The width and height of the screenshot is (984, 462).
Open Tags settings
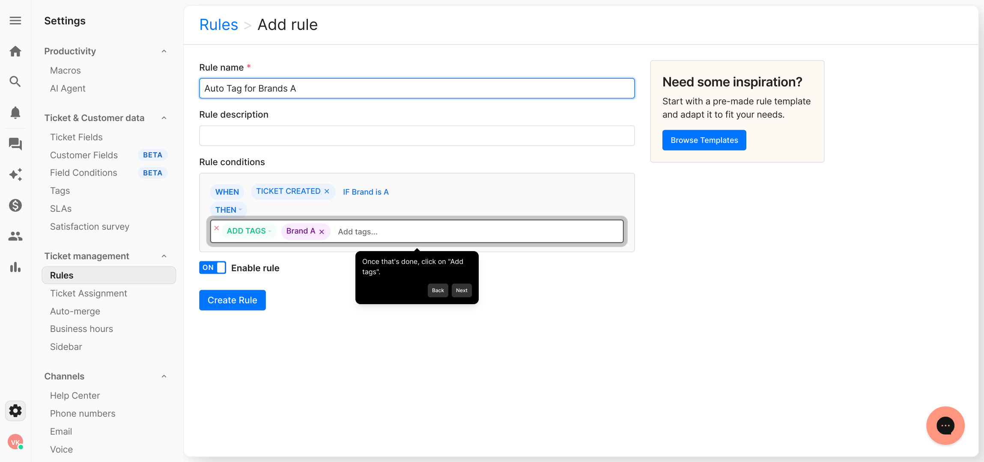[x=60, y=191]
